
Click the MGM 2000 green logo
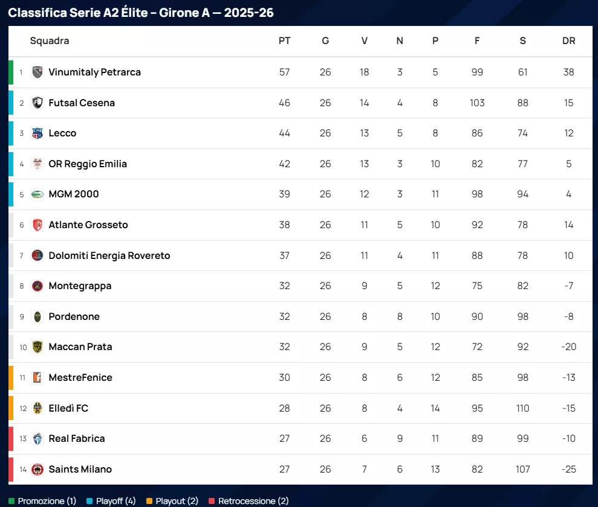(37, 194)
